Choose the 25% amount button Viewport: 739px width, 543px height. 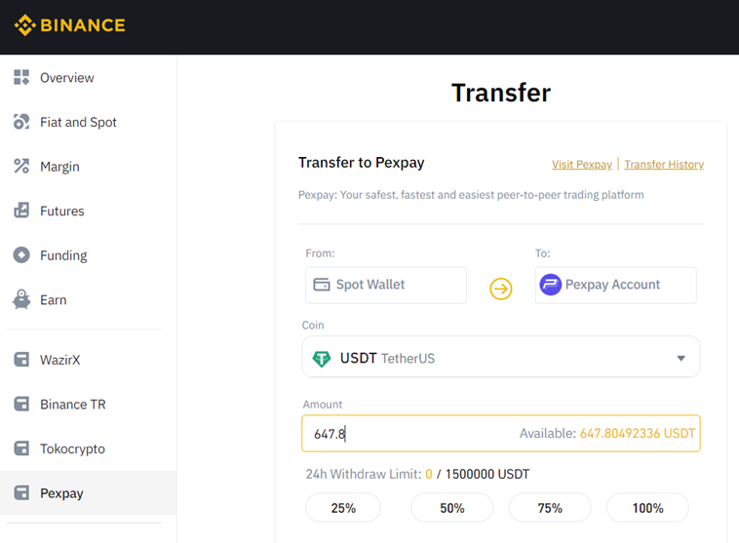click(x=343, y=508)
